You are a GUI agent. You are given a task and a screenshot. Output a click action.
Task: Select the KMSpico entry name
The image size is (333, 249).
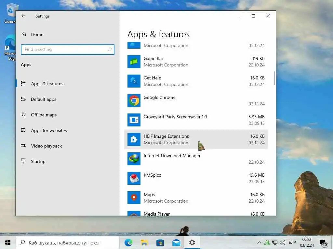(x=153, y=175)
